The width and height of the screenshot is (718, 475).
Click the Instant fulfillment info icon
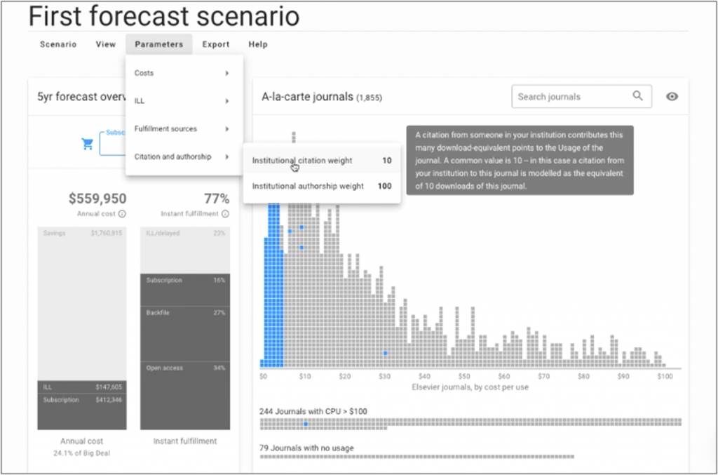click(226, 214)
